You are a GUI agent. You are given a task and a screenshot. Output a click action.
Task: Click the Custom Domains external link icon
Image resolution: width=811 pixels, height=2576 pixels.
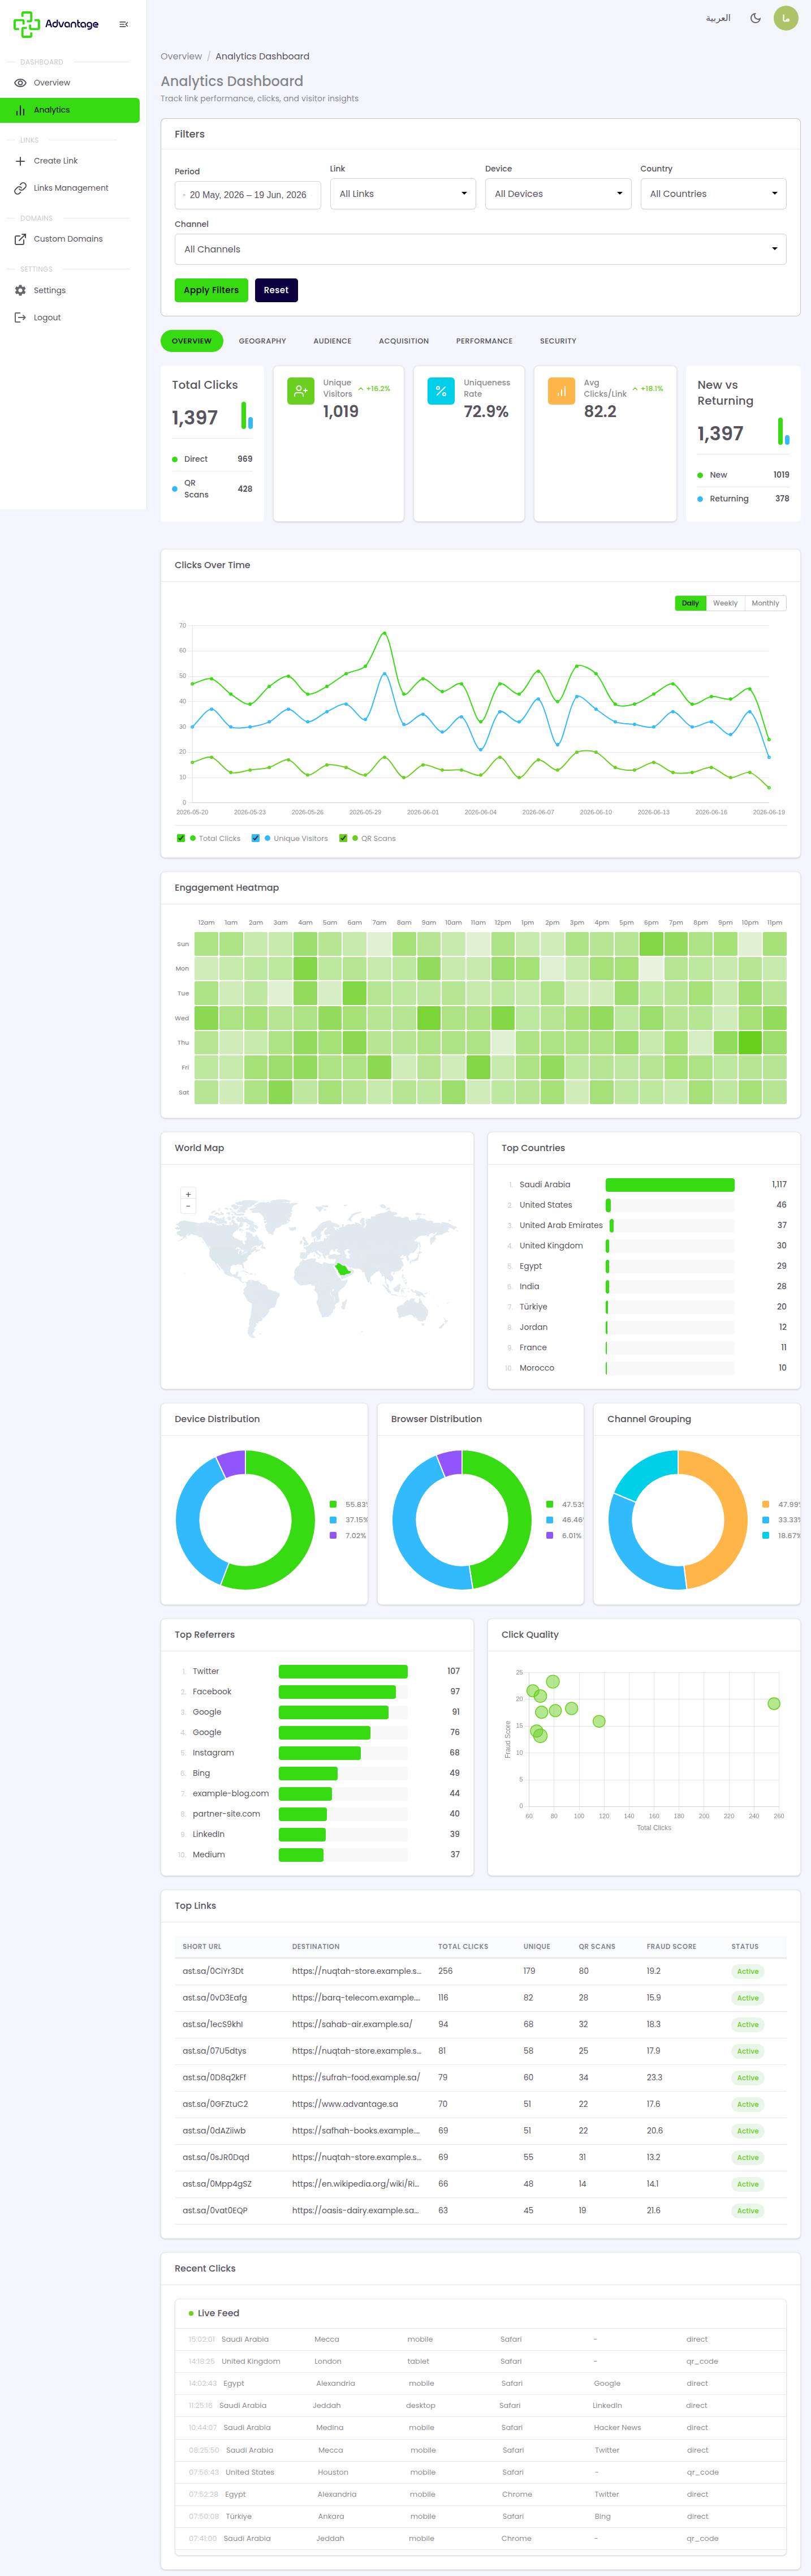pyautogui.click(x=20, y=239)
